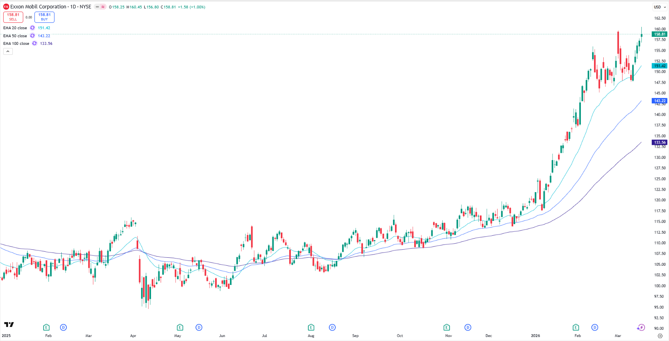Click the earnings marker near Feb 2025

coord(46,327)
